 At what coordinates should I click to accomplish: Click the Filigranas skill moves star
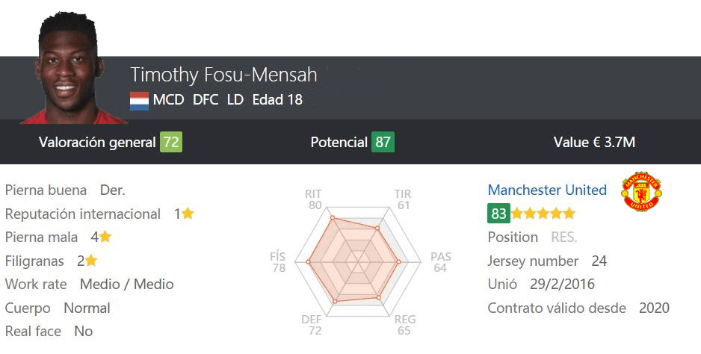[91, 261]
